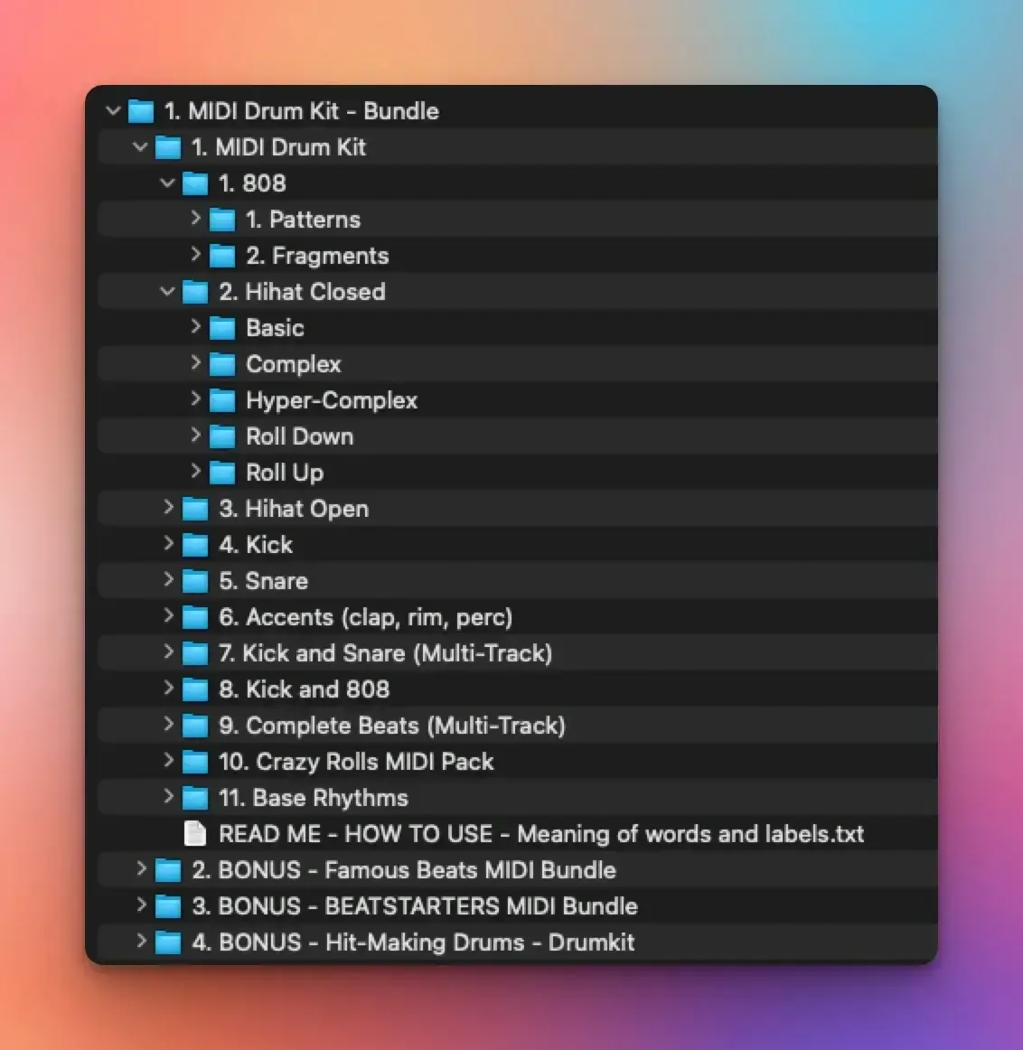Select 'READ ME - HOW TO USE' text file name
Viewport: 1023px width, 1050px height.
541,834
